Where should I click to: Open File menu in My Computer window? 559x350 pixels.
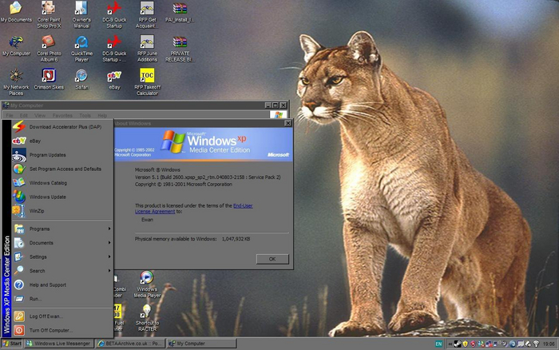click(x=10, y=116)
